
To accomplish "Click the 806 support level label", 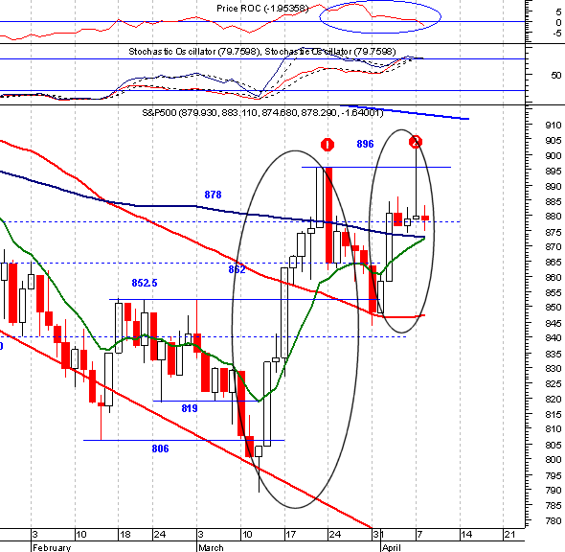I will tap(160, 448).
